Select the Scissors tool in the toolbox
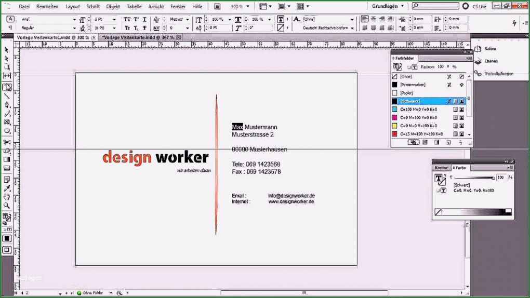The width and height of the screenshot is (530, 298). (7, 142)
